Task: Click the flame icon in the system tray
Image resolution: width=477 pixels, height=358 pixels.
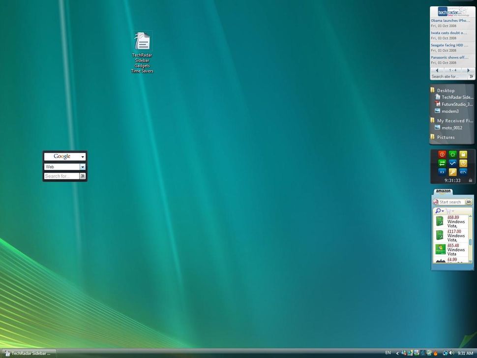Action: (436, 353)
